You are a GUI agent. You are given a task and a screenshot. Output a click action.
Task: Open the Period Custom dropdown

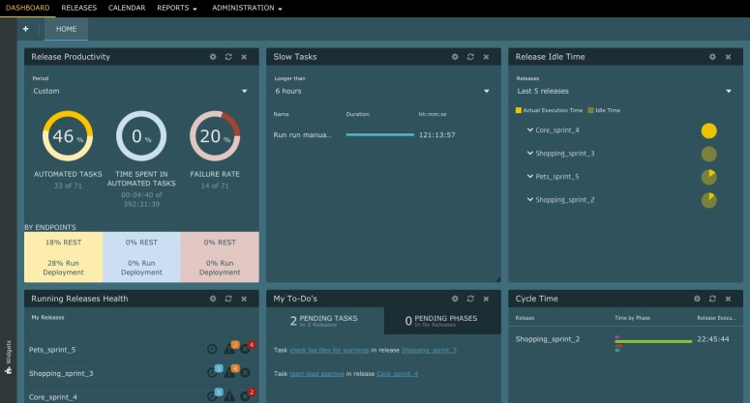coord(140,91)
